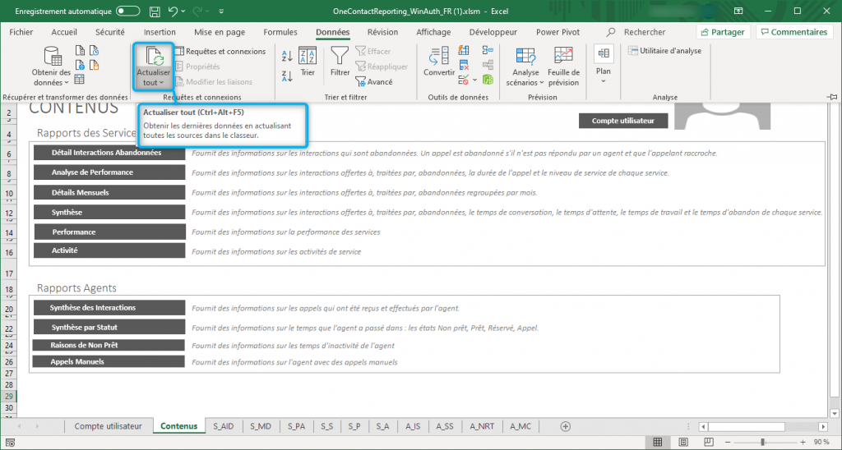Switch to the Accueil ribbon tab
The image size is (842, 450).
click(64, 32)
